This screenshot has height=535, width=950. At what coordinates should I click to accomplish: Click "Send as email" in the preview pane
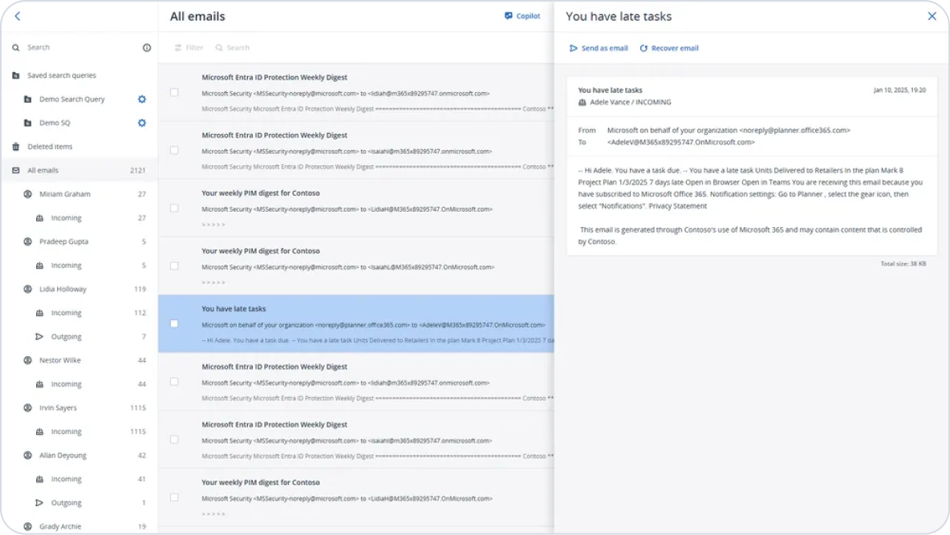pyautogui.click(x=599, y=47)
